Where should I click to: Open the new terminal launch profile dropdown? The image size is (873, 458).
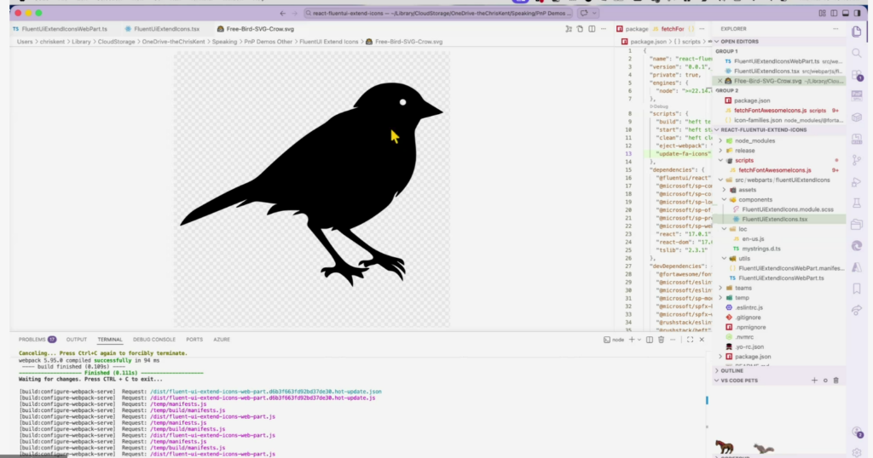639,340
